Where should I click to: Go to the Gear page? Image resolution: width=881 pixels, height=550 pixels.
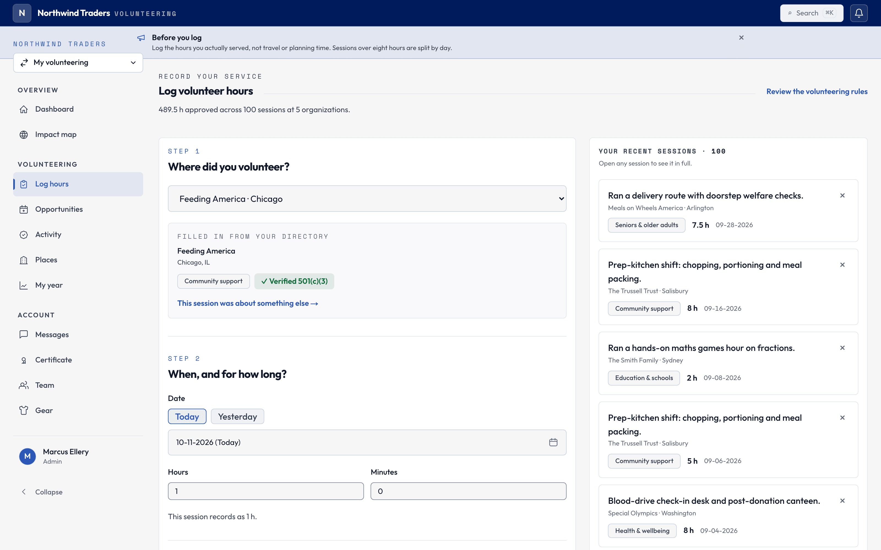tap(78, 410)
